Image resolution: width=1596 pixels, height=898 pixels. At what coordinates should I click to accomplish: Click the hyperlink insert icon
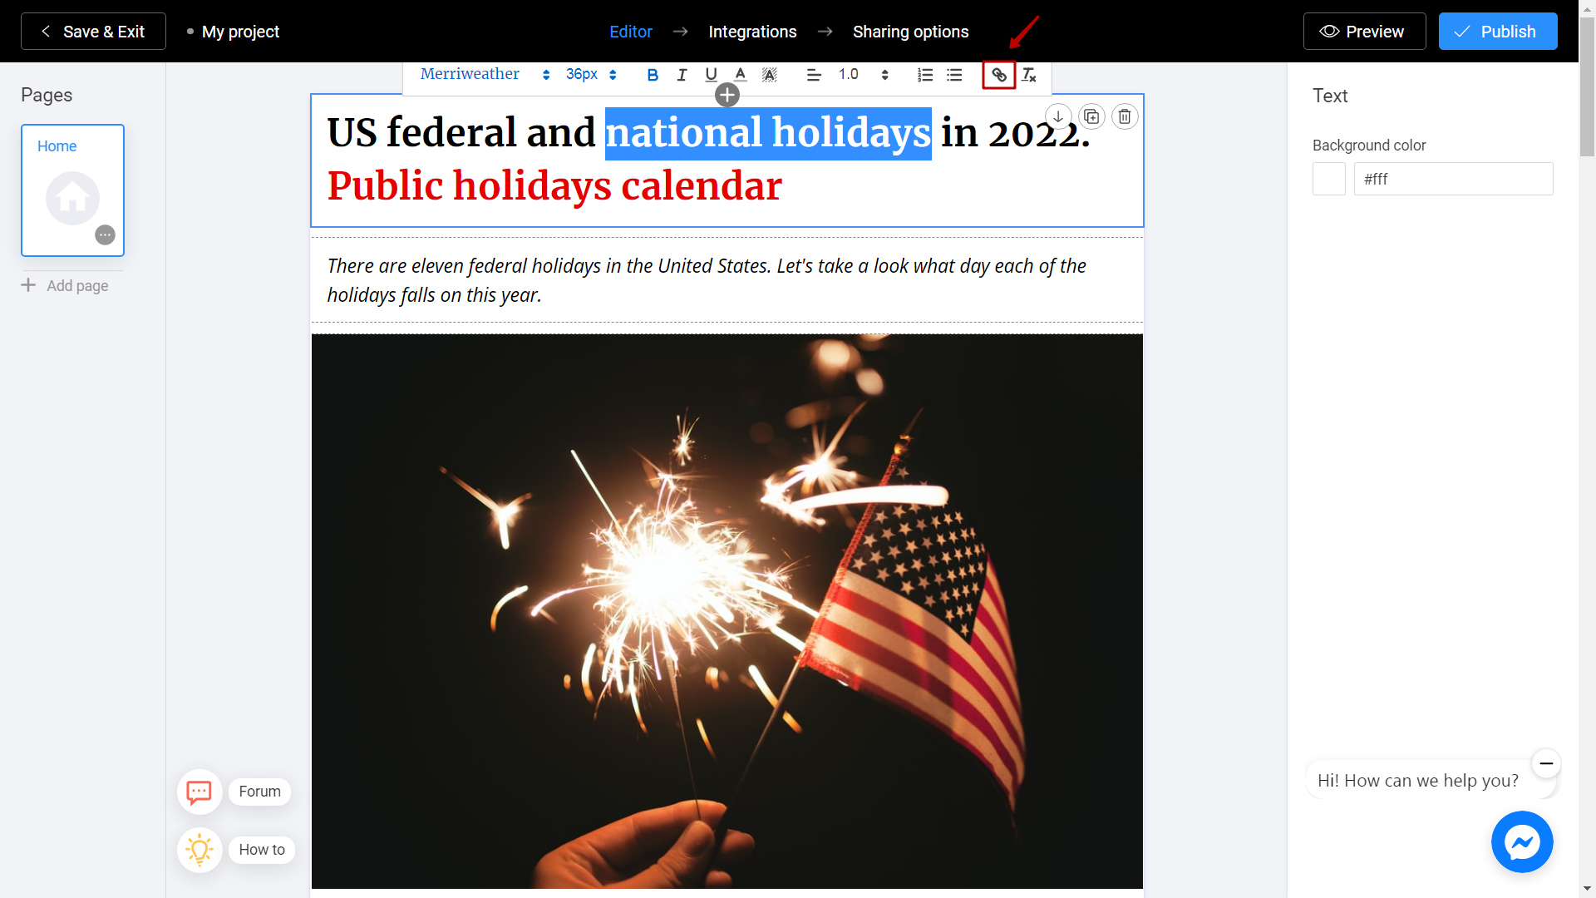pos(998,75)
